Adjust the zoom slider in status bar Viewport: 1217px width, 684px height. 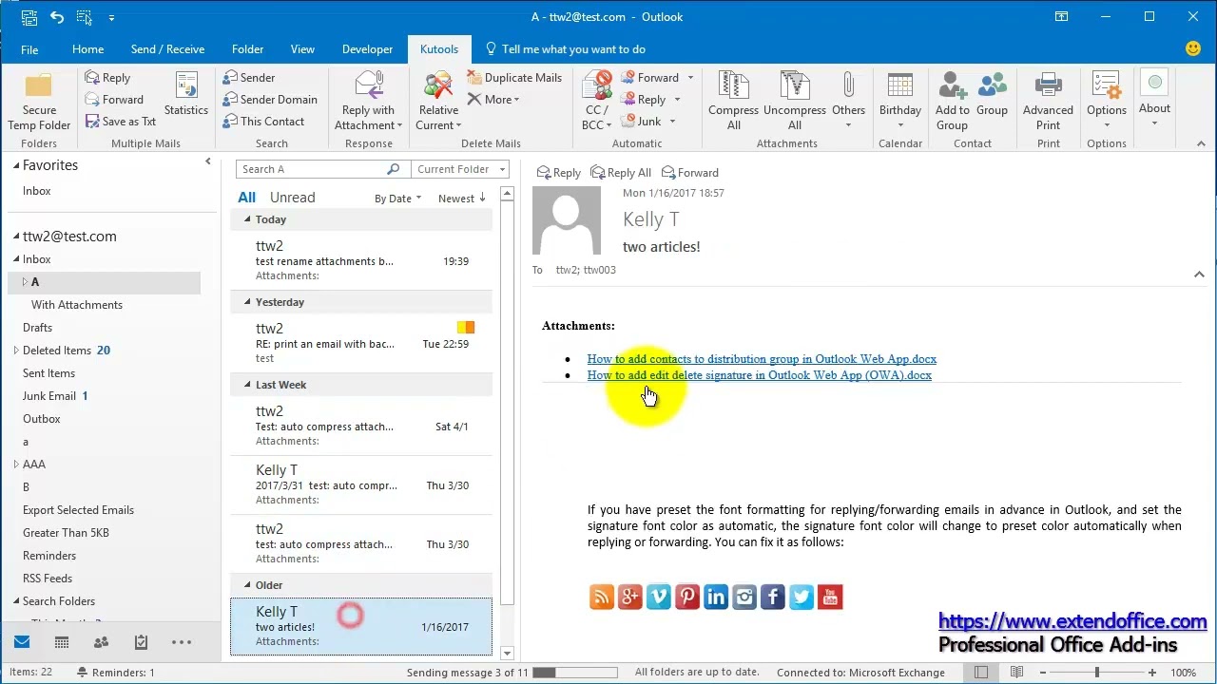1097,673
